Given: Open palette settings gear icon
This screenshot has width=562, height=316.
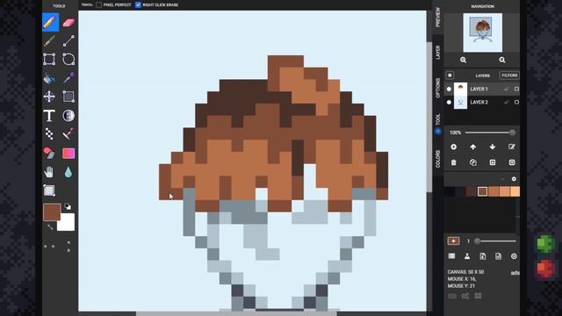Looking at the screenshot, I should point(514,179).
